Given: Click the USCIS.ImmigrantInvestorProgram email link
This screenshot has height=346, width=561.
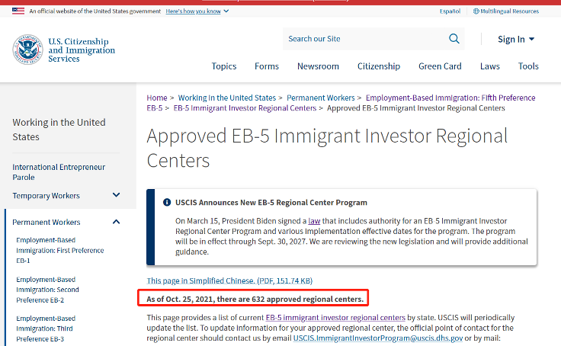Looking at the screenshot, I should [378, 338].
